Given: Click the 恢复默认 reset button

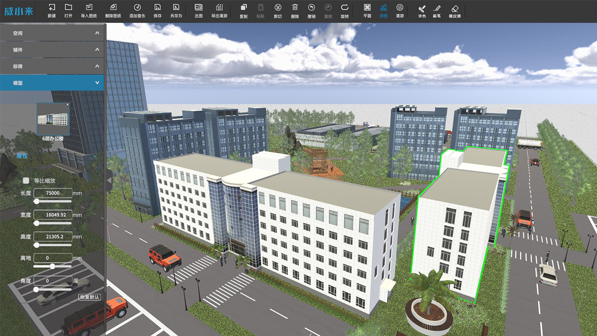Looking at the screenshot, I should [x=90, y=297].
